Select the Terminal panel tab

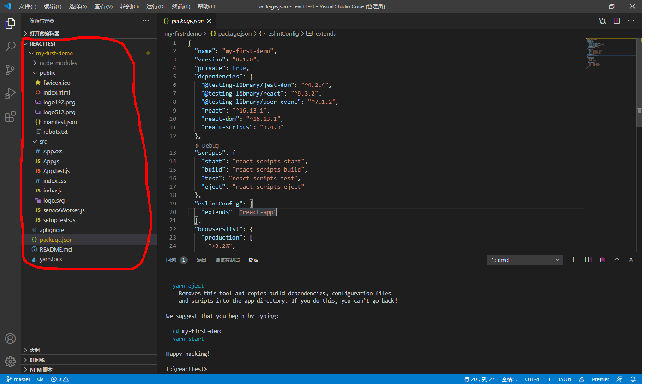[x=253, y=260]
